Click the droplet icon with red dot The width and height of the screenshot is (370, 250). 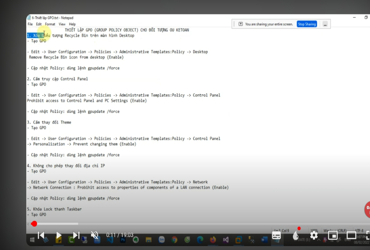[x=296, y=234]
